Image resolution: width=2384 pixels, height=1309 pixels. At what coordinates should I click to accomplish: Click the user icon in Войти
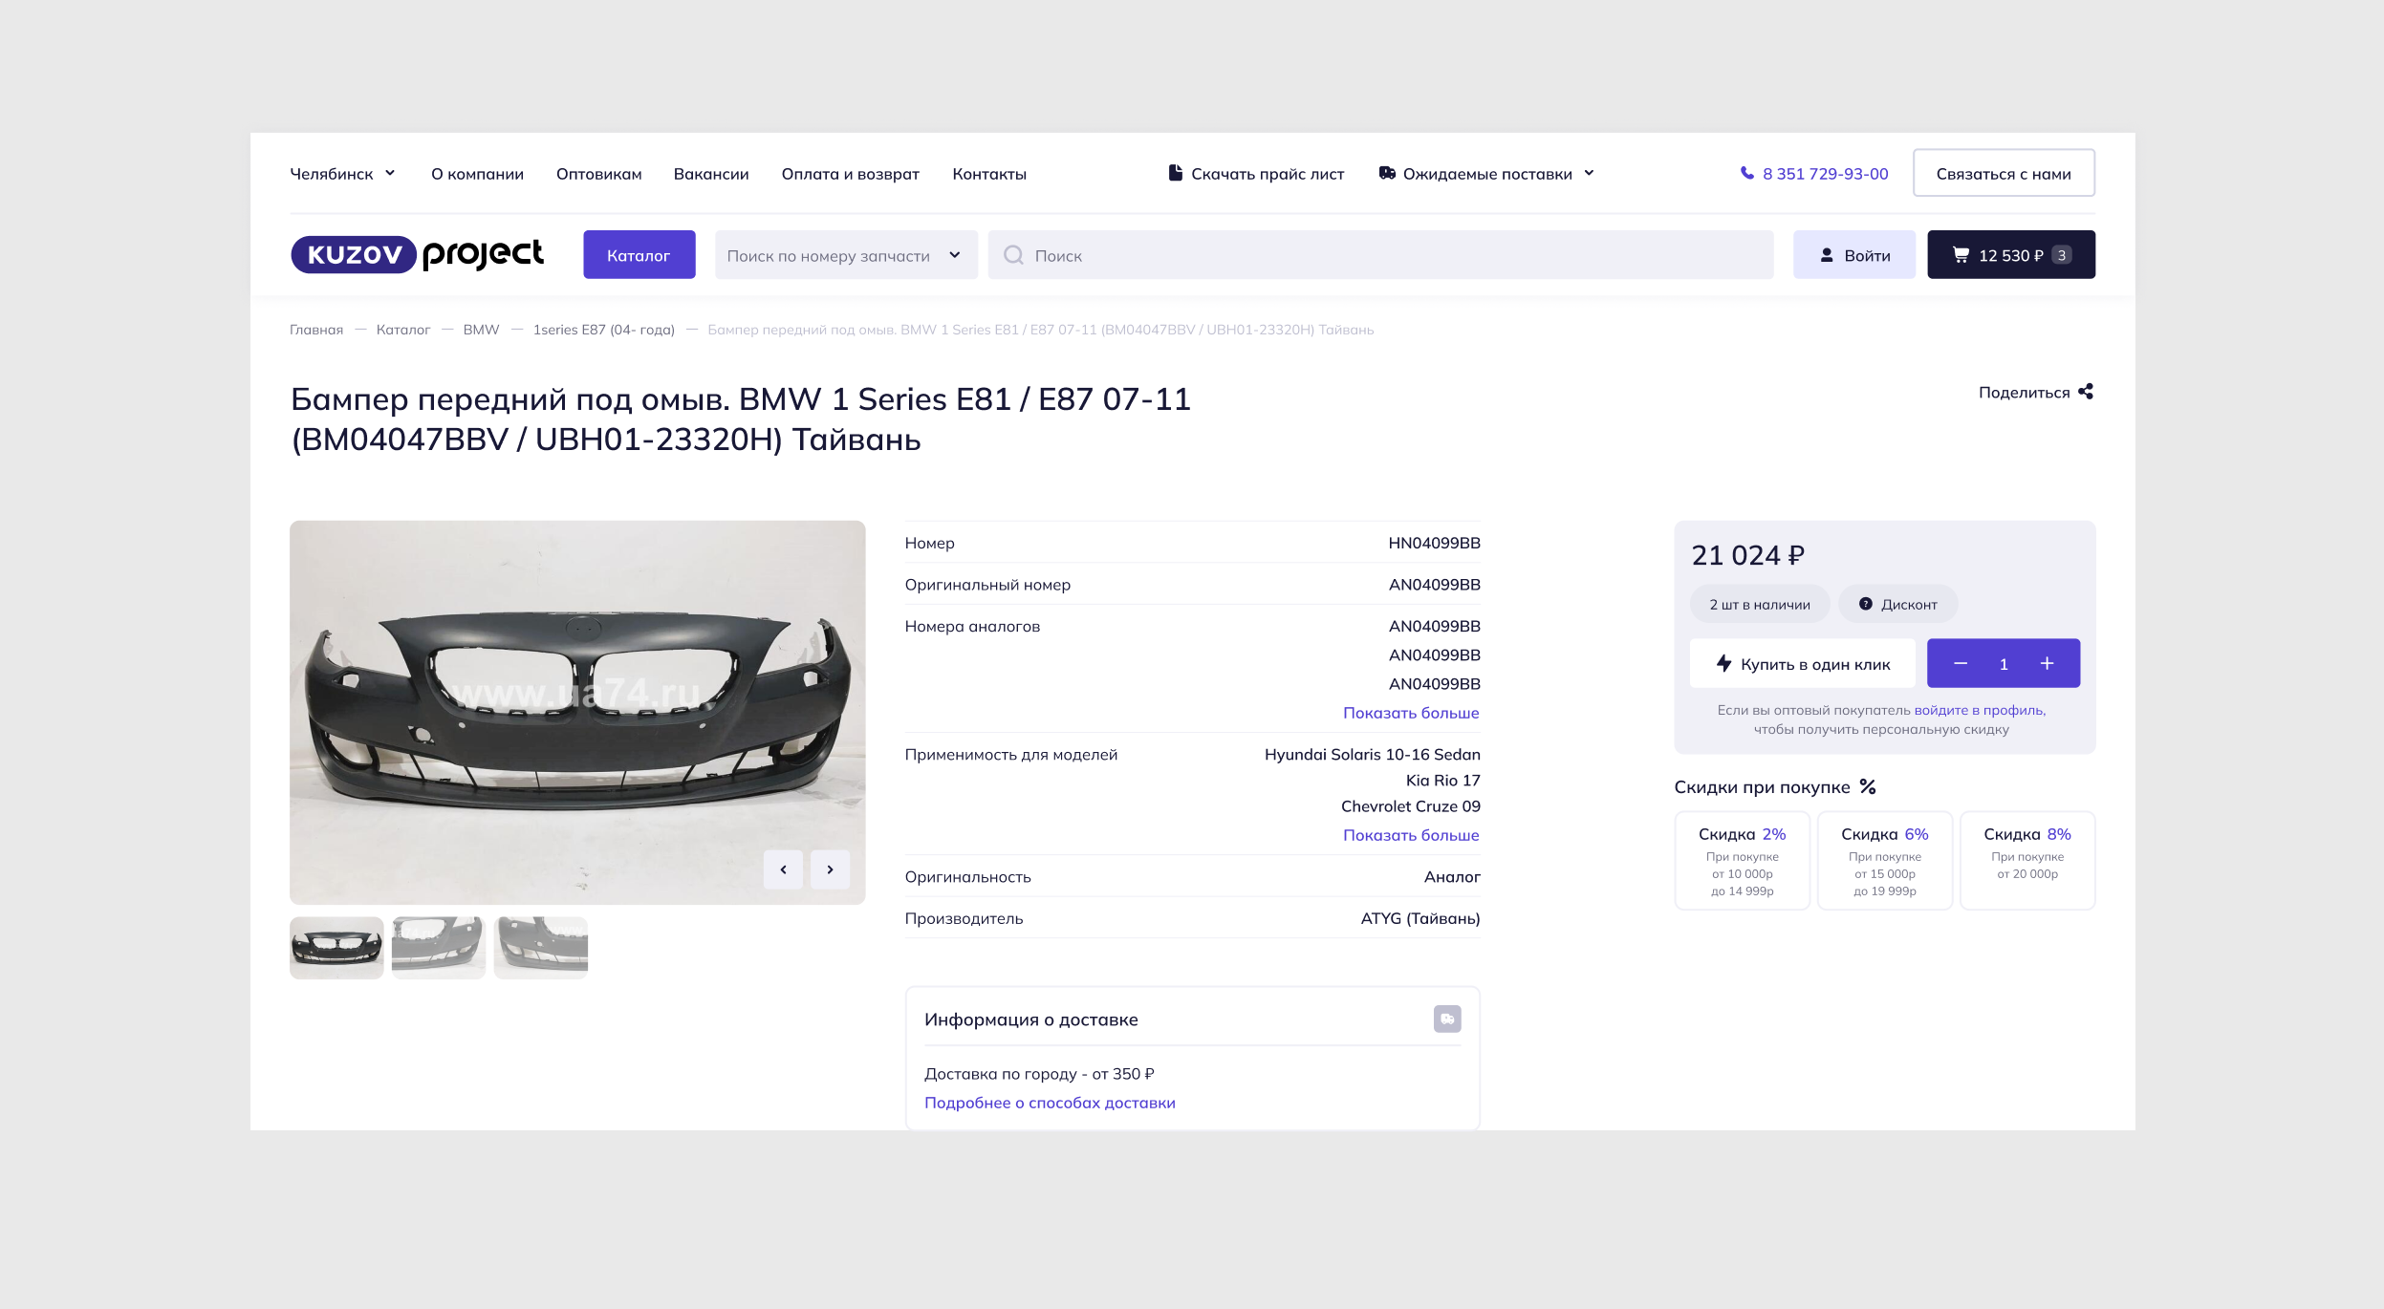pos(1827,255)
